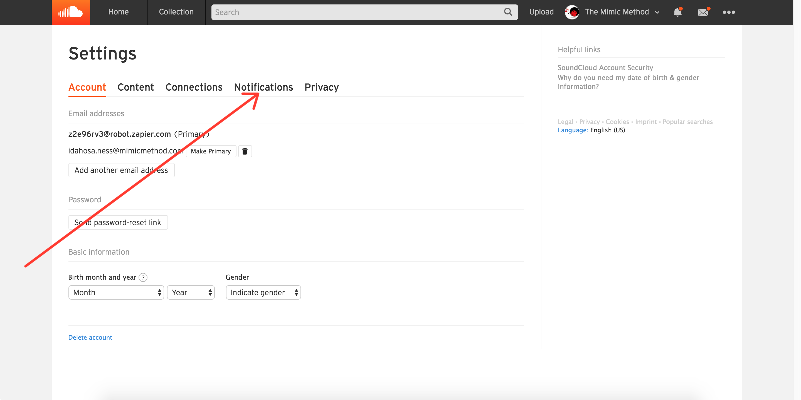
Task: Click the idahosa.ness@mimicmethod.com email text
Action: 126,151
